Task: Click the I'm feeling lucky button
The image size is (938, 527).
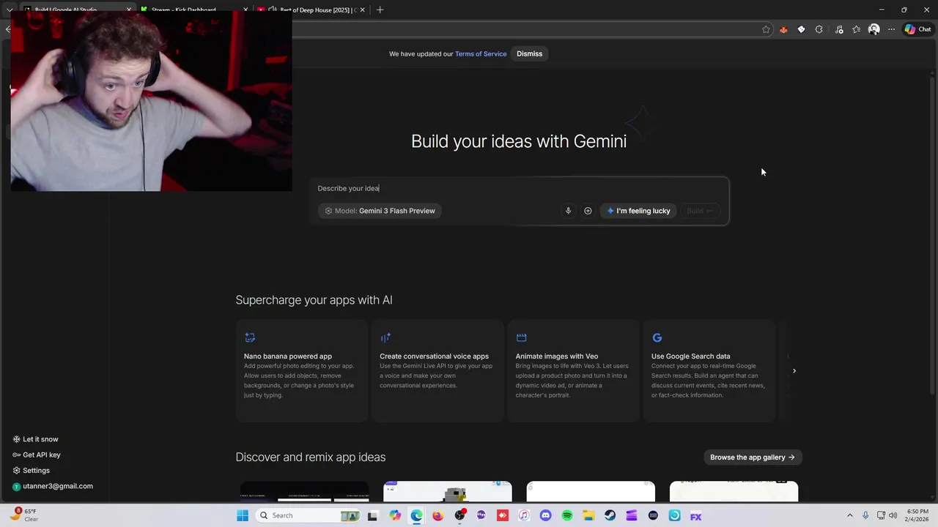Action: [639, 211]
